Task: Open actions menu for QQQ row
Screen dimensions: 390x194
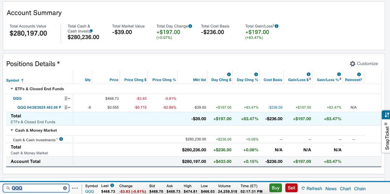Action: 67,98
